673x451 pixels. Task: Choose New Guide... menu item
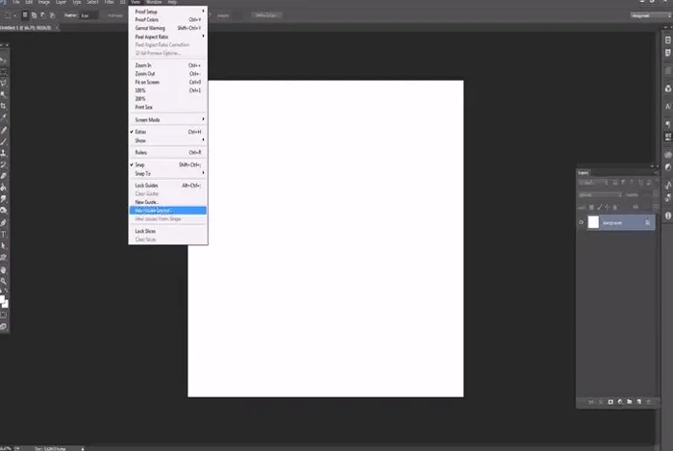click(168, 202)
